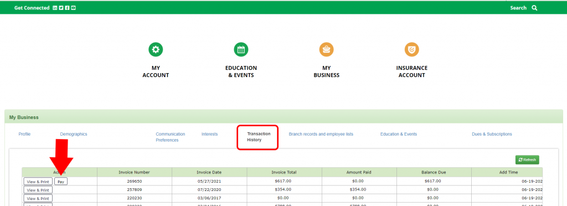
Task: Sort by Amount Paid column header
Action: tap(359, 172)
